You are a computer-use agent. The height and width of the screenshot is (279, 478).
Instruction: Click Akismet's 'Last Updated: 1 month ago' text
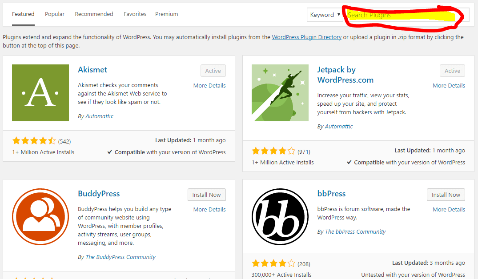tap(190, 140)
